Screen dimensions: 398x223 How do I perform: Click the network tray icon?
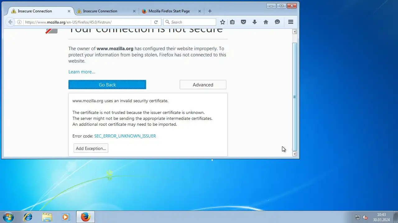pos(358,217)
